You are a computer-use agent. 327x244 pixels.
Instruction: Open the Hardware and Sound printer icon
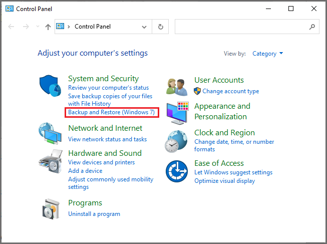(51, 161)
